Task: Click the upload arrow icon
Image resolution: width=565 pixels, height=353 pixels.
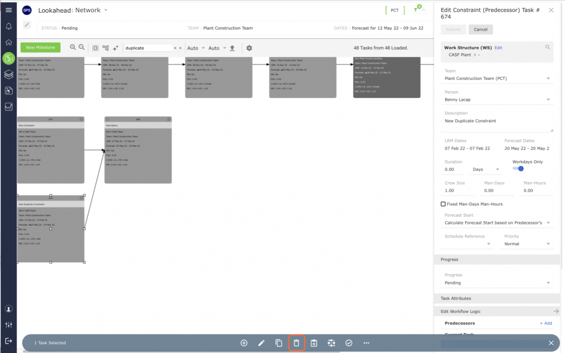Action: (233, 48)
